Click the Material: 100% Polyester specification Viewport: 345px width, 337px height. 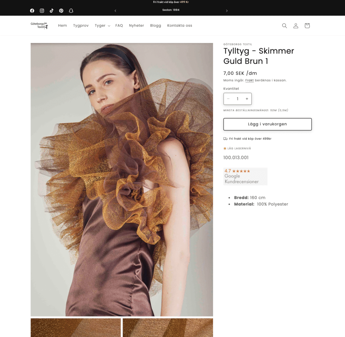[261, 204]
